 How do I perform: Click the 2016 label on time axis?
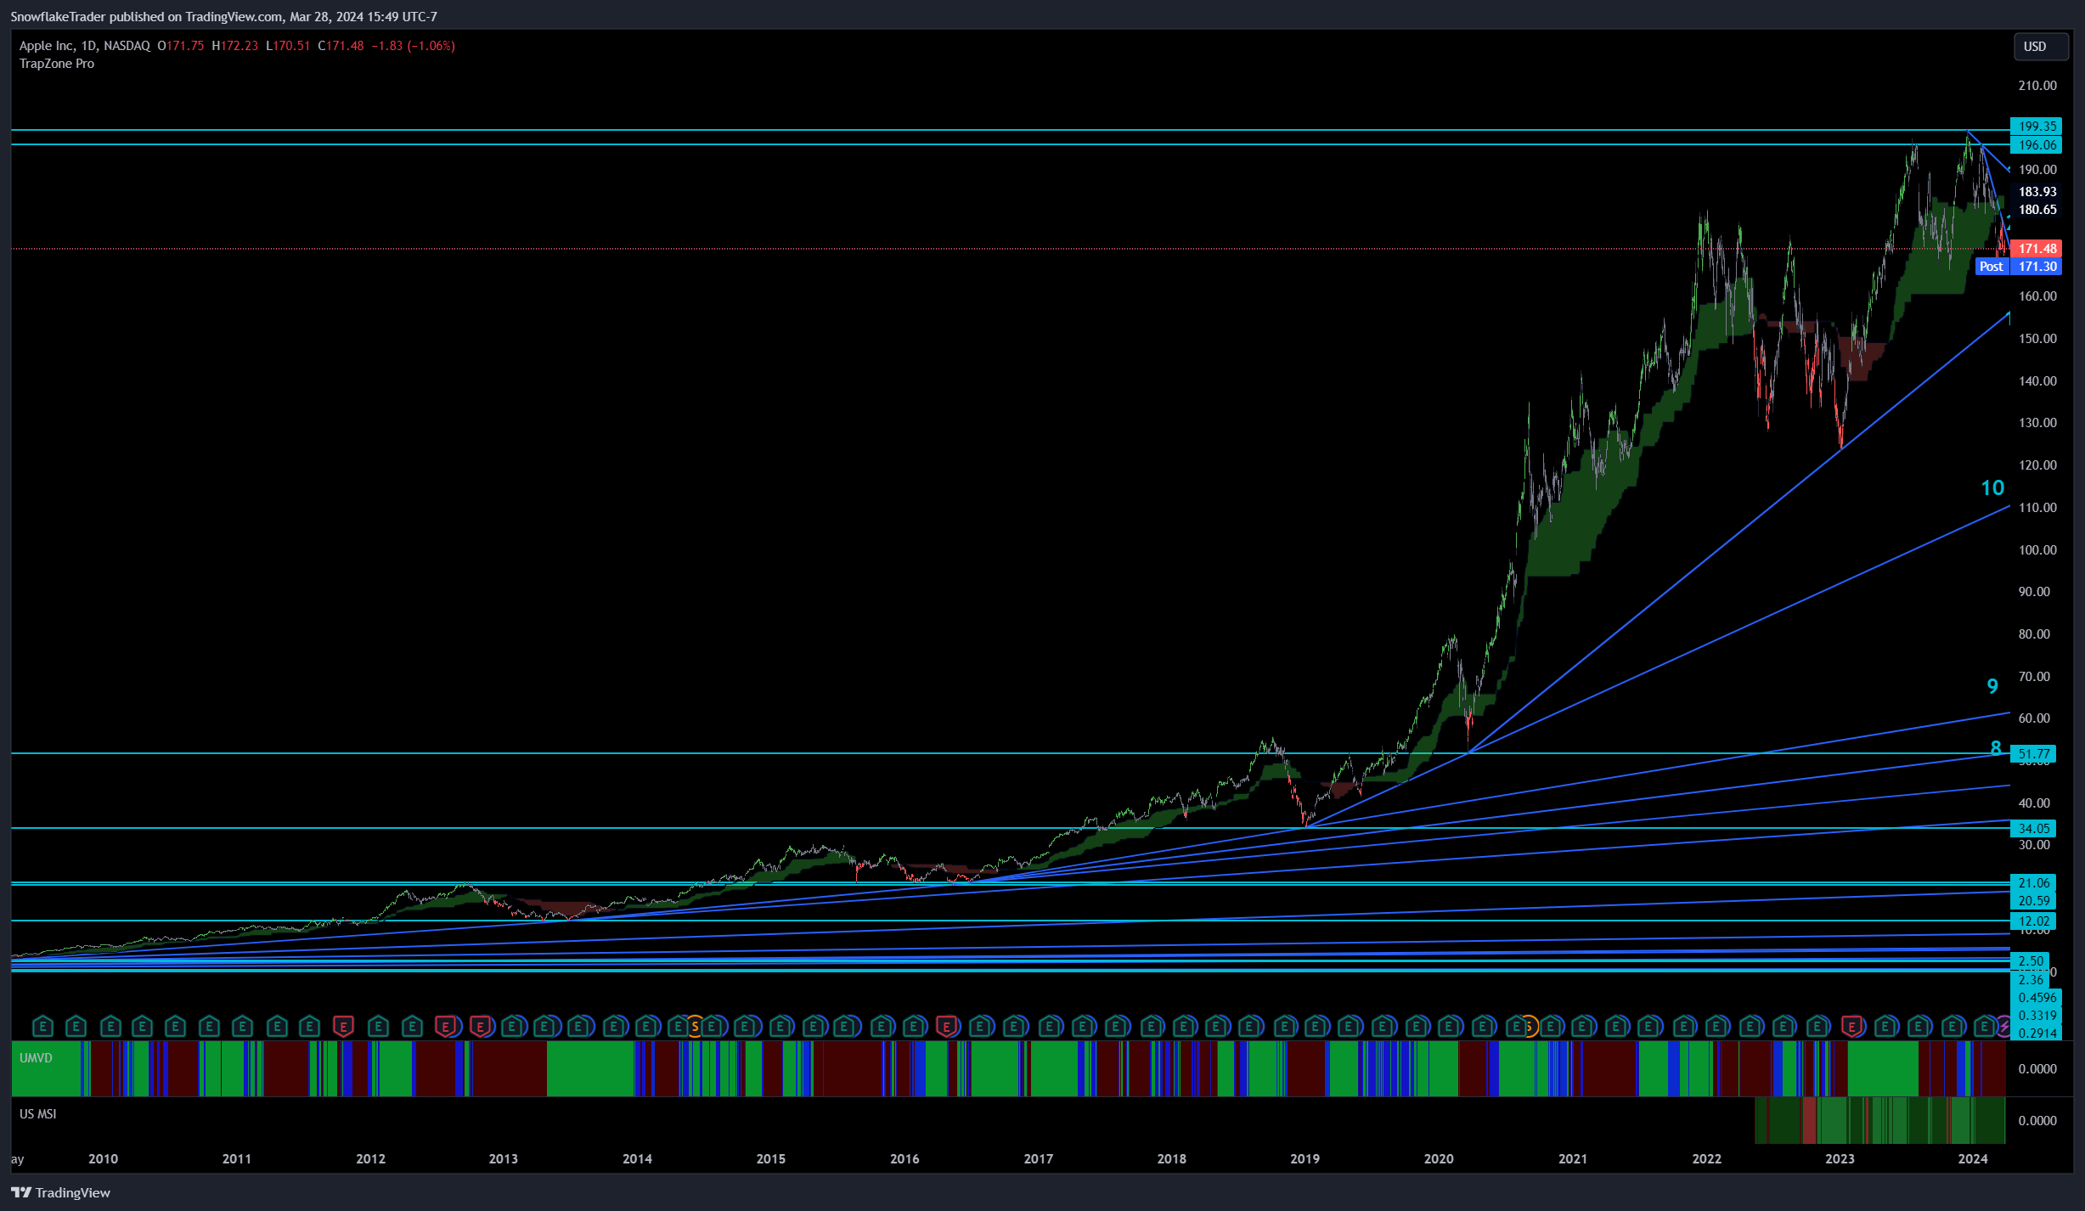coord(904,1159)
